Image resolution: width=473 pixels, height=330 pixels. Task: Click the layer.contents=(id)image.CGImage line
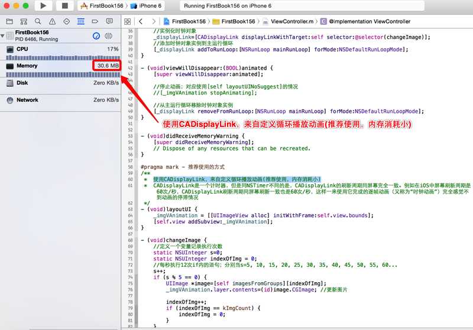point(257,290)
